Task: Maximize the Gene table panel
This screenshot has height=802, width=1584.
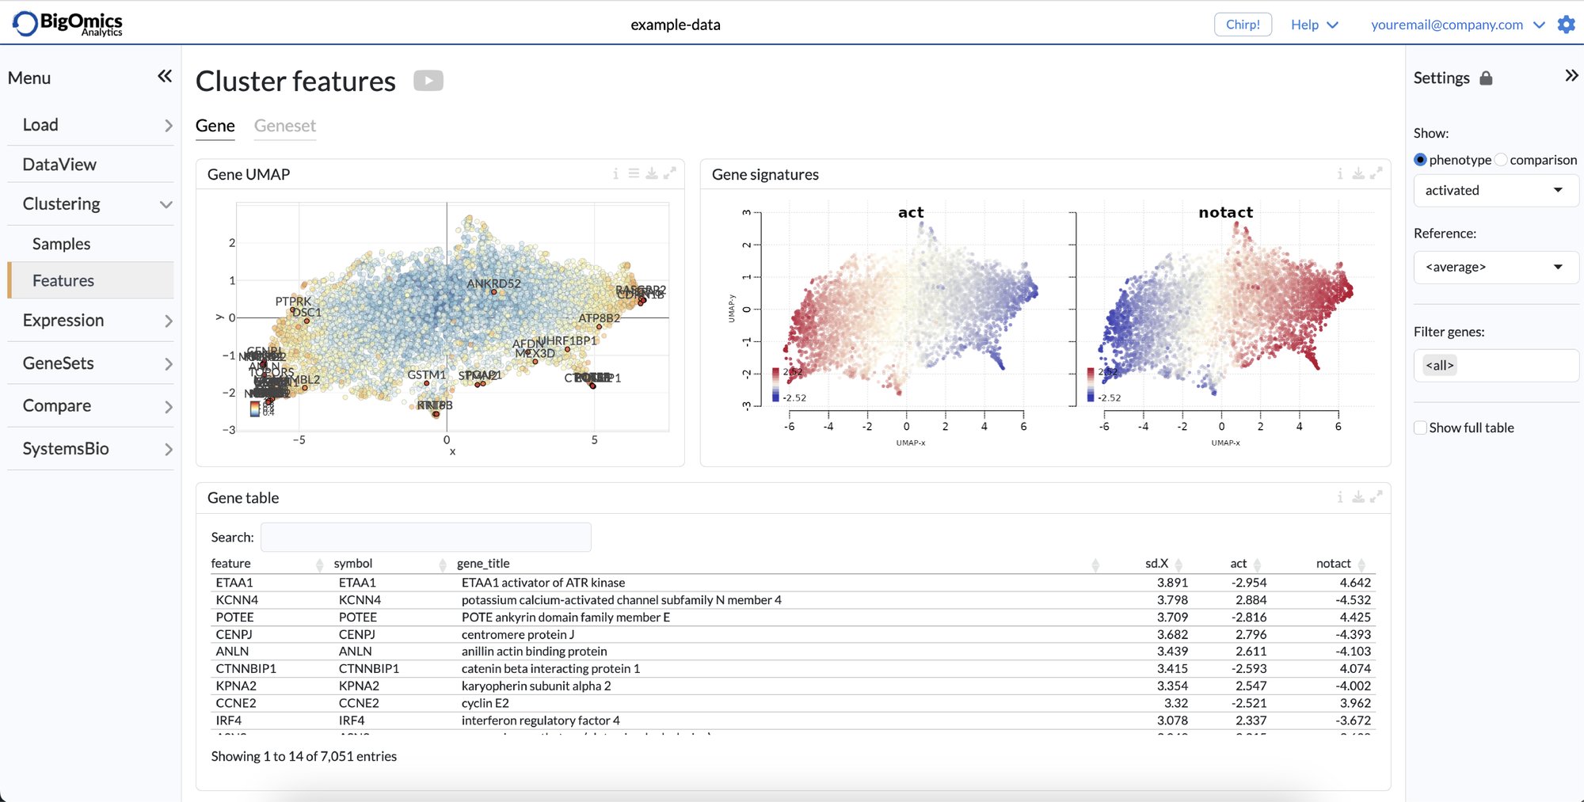Action: tap(1376, 497)
